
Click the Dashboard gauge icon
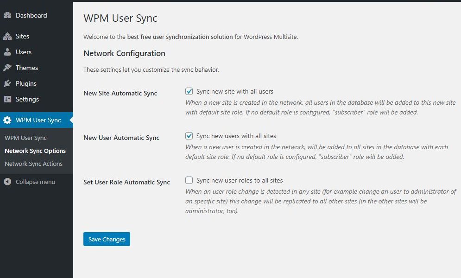click(x=7, y=15)
